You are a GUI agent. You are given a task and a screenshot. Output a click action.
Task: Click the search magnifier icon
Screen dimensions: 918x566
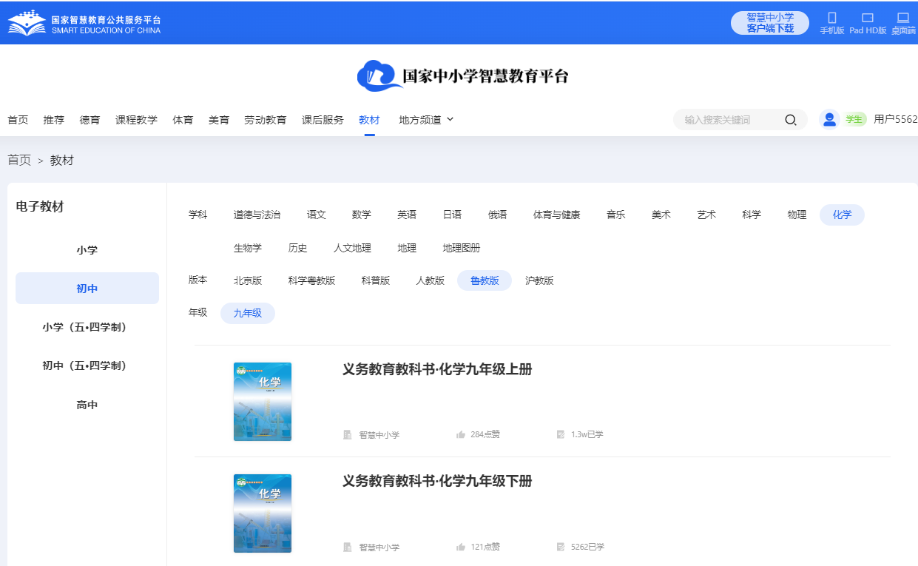[x=790, y=120]
